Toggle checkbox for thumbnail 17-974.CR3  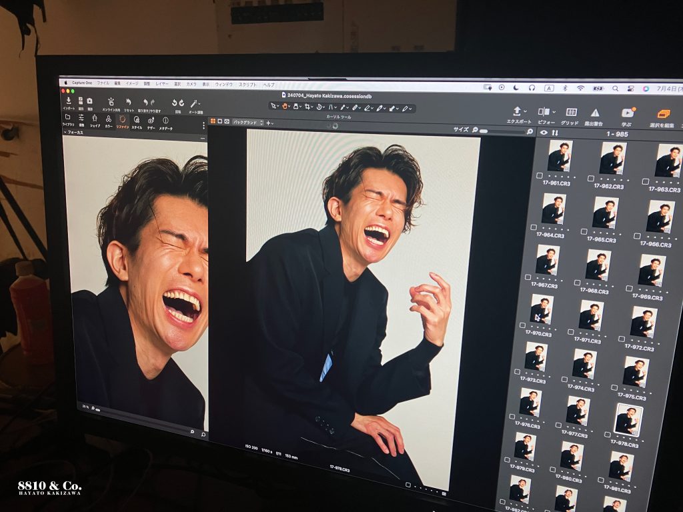point(564,379)
